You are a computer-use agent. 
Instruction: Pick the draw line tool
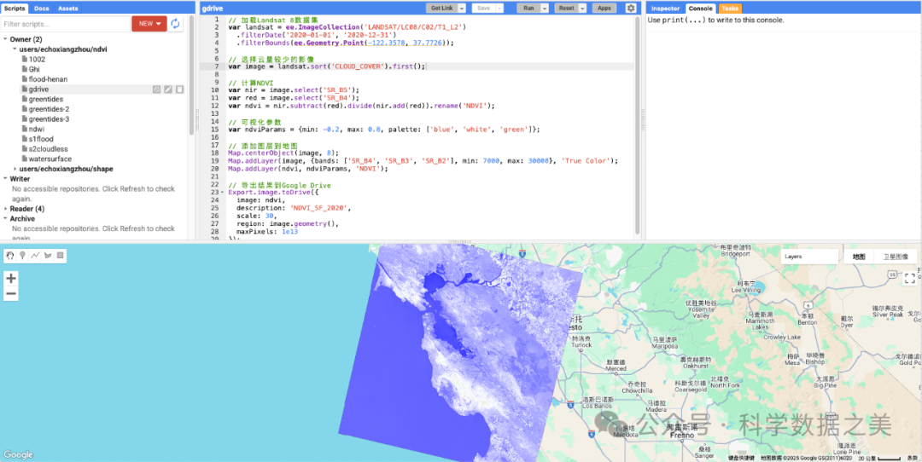click(x=35, y=255)
